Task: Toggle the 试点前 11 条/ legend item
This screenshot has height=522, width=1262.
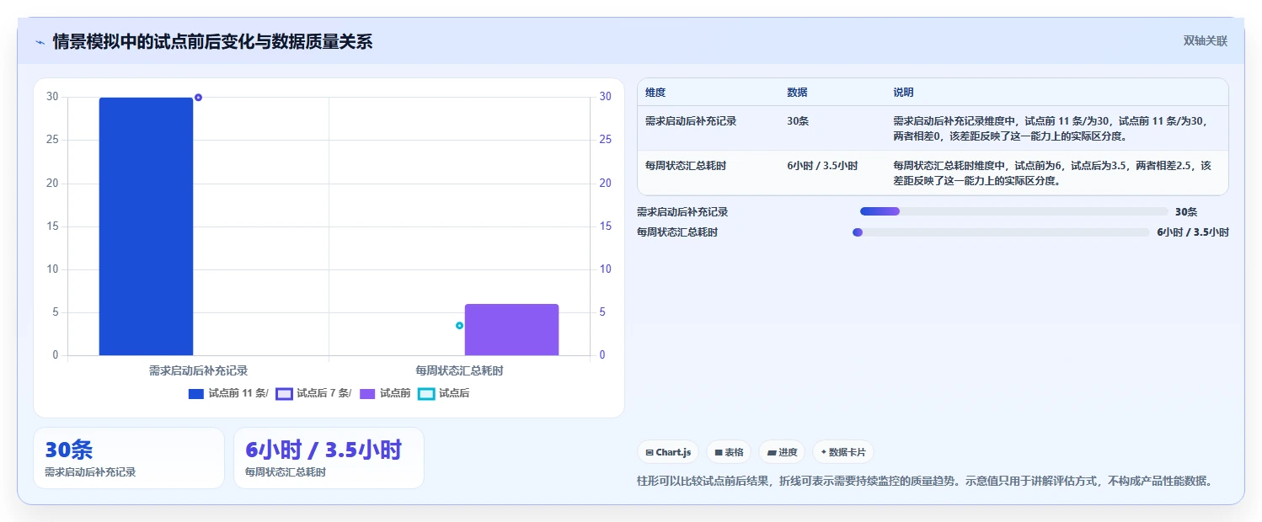Action: (x=228, y=393)
